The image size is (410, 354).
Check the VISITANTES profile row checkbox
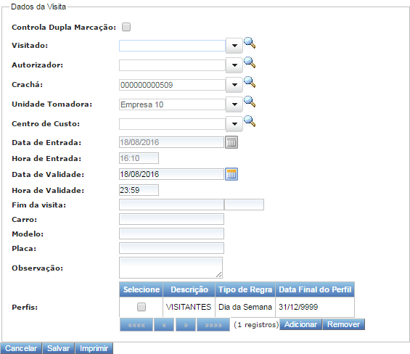click(x=142, y=307)
